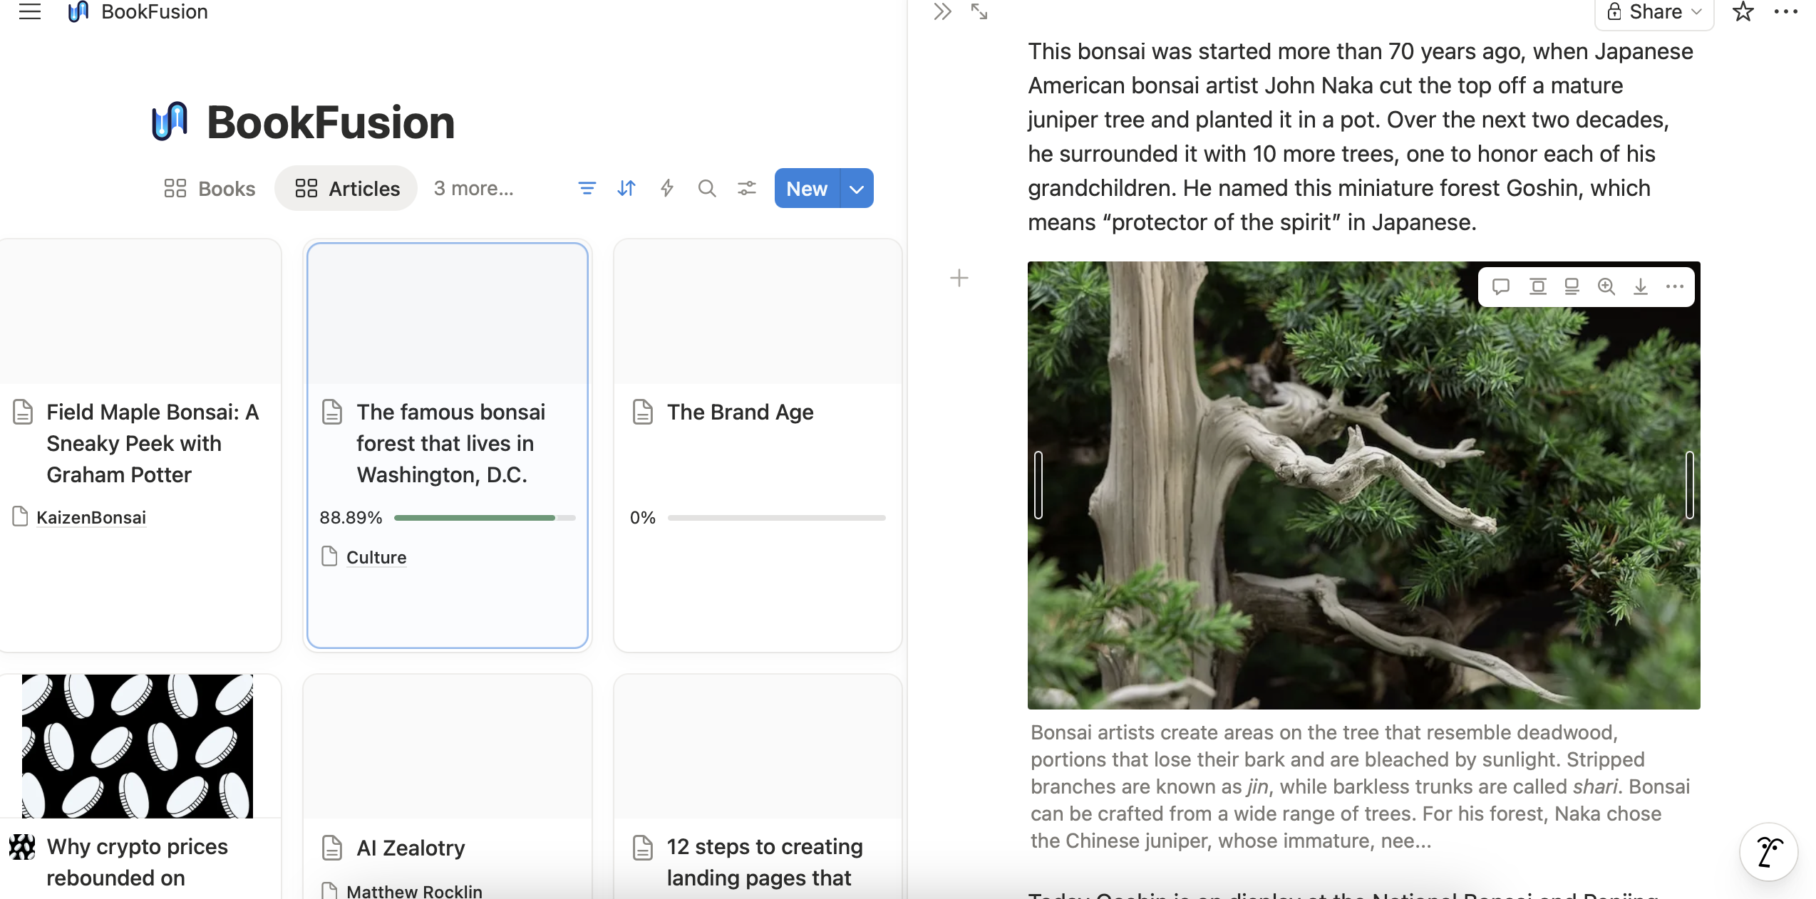Viewport: 1816px width, 899px height.
Task: Click the BookFusion breadcrumb title
Action: coord(155,11)
